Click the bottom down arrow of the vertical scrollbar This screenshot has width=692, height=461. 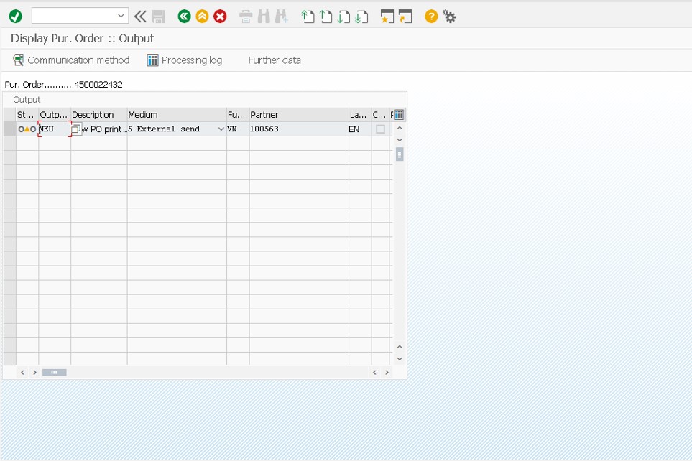coord(400,358)
